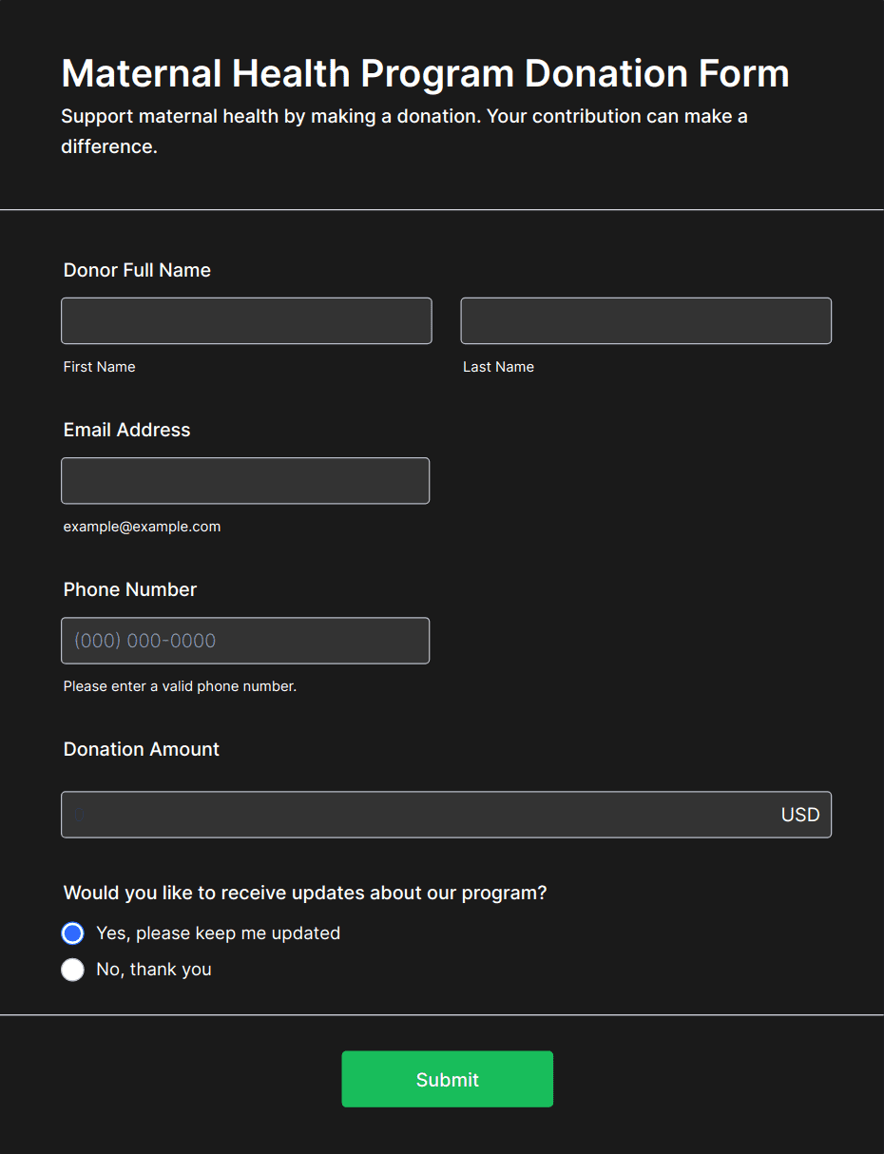Select the blue Yes radio circle
The width and height of the screenshot is (884, 1154).
(73, 933)
